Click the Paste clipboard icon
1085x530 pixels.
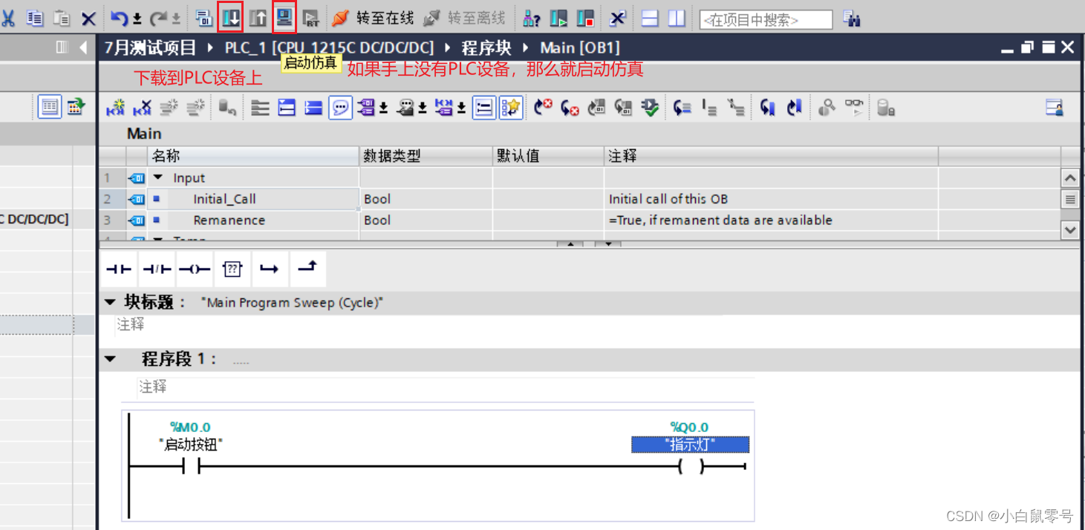point(62,19)
